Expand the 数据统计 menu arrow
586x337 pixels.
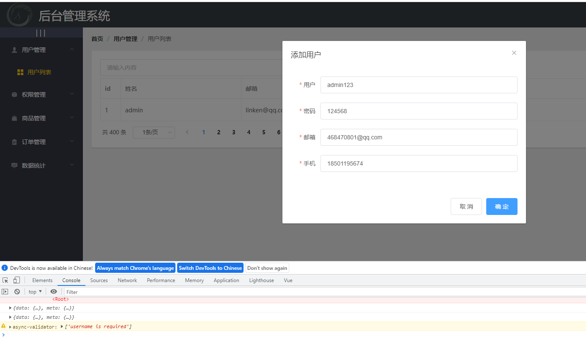click(71, 165)
